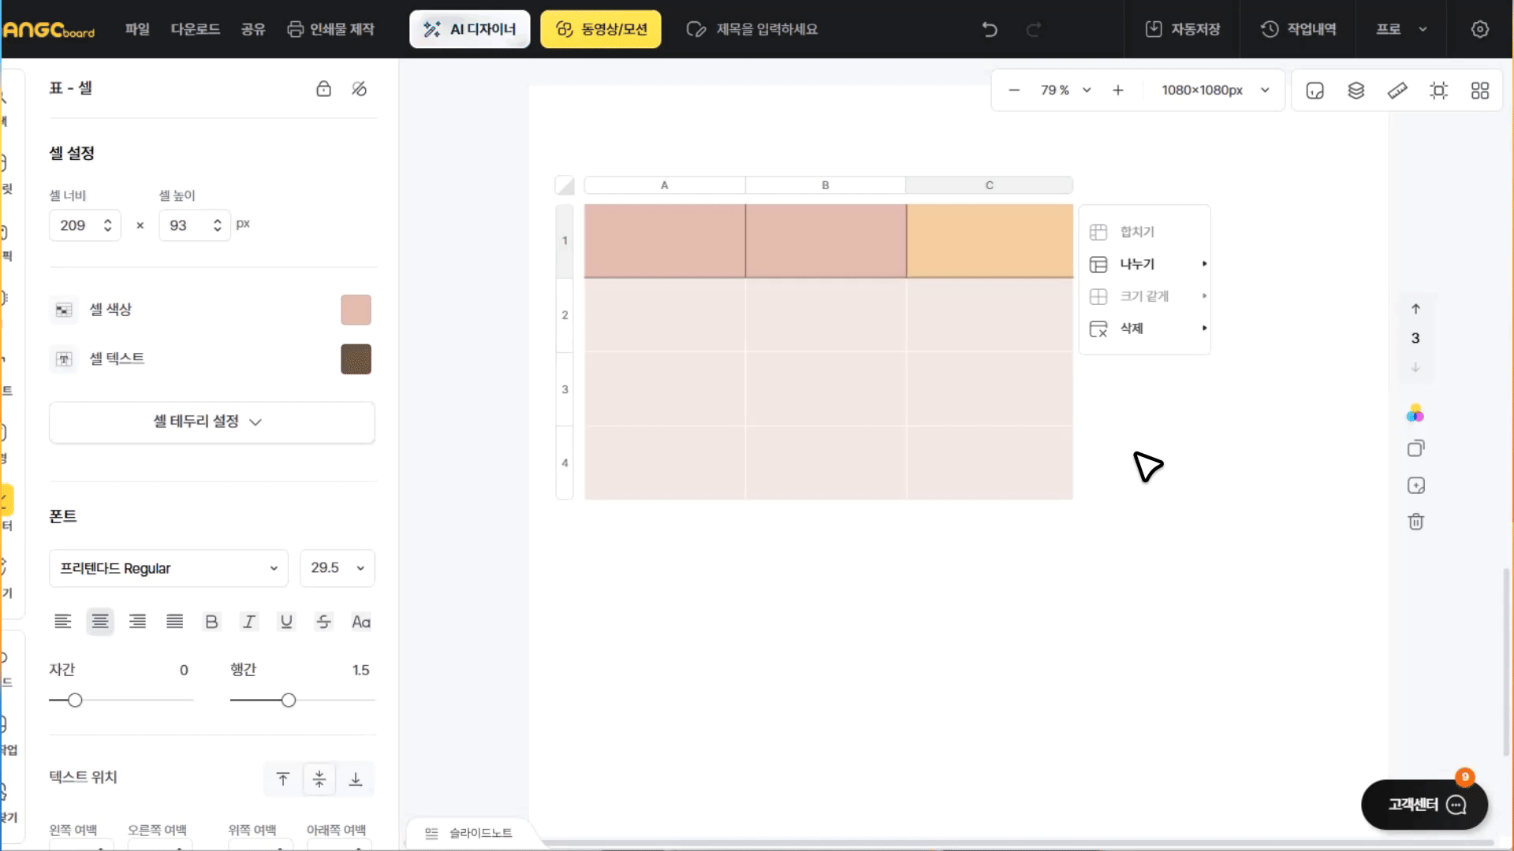Open the settings gear icon
Viewport: 1514px width, 851px height.
[x=1480, y=29]
